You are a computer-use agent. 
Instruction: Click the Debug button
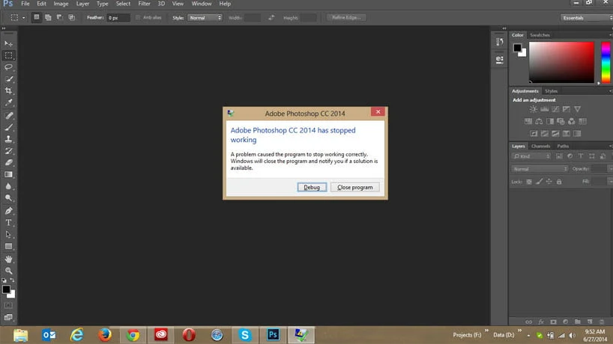312,187
